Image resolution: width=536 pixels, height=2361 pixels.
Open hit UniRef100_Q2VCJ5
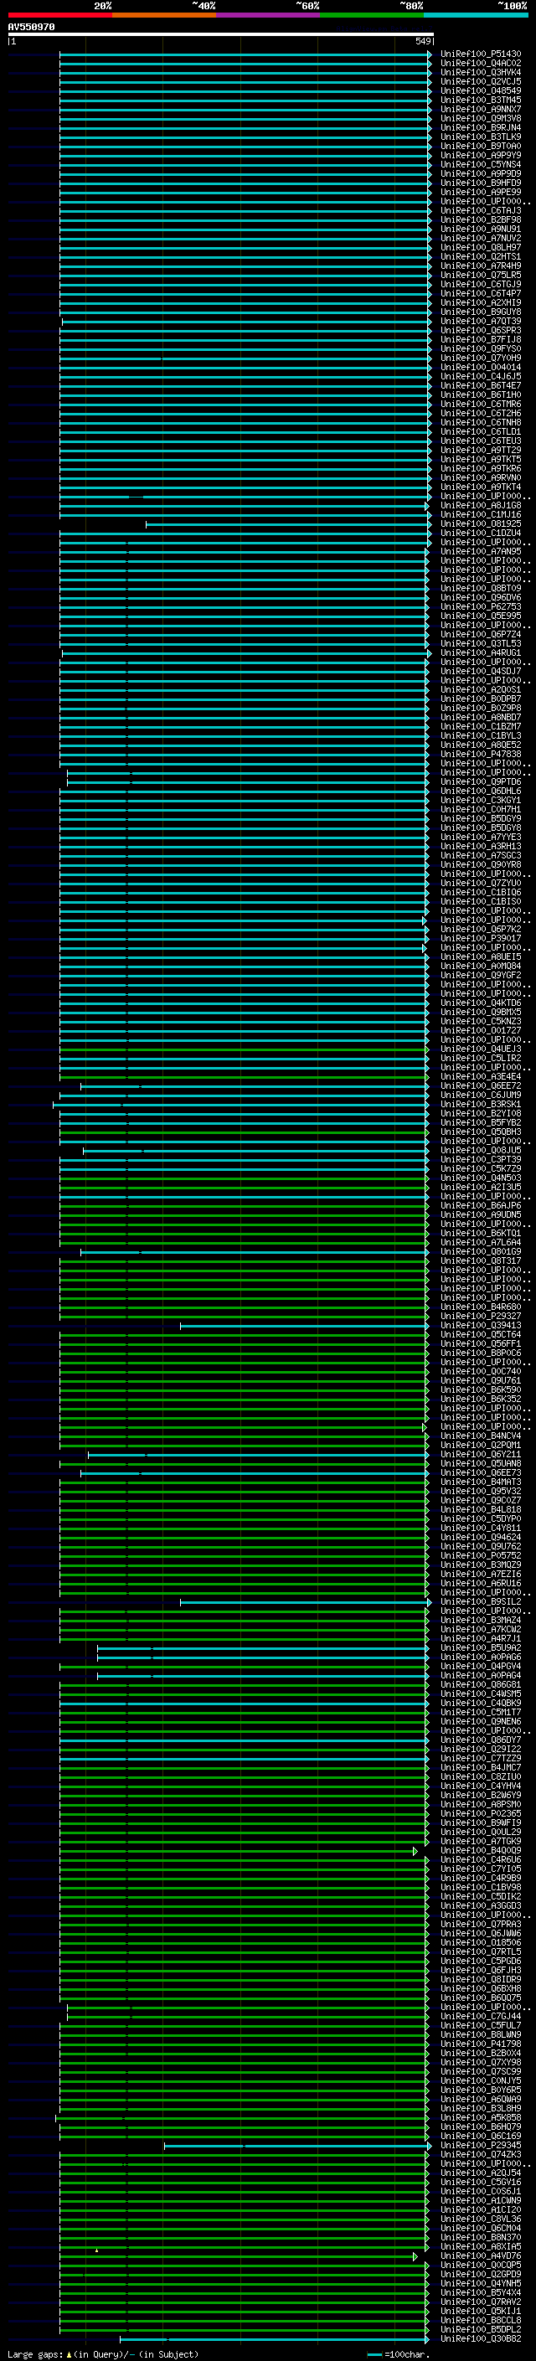point(481,81)
